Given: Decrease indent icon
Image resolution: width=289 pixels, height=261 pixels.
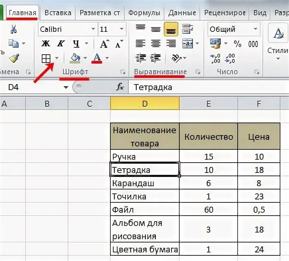Looking at the screenshot, I should [x=141, y=58].
